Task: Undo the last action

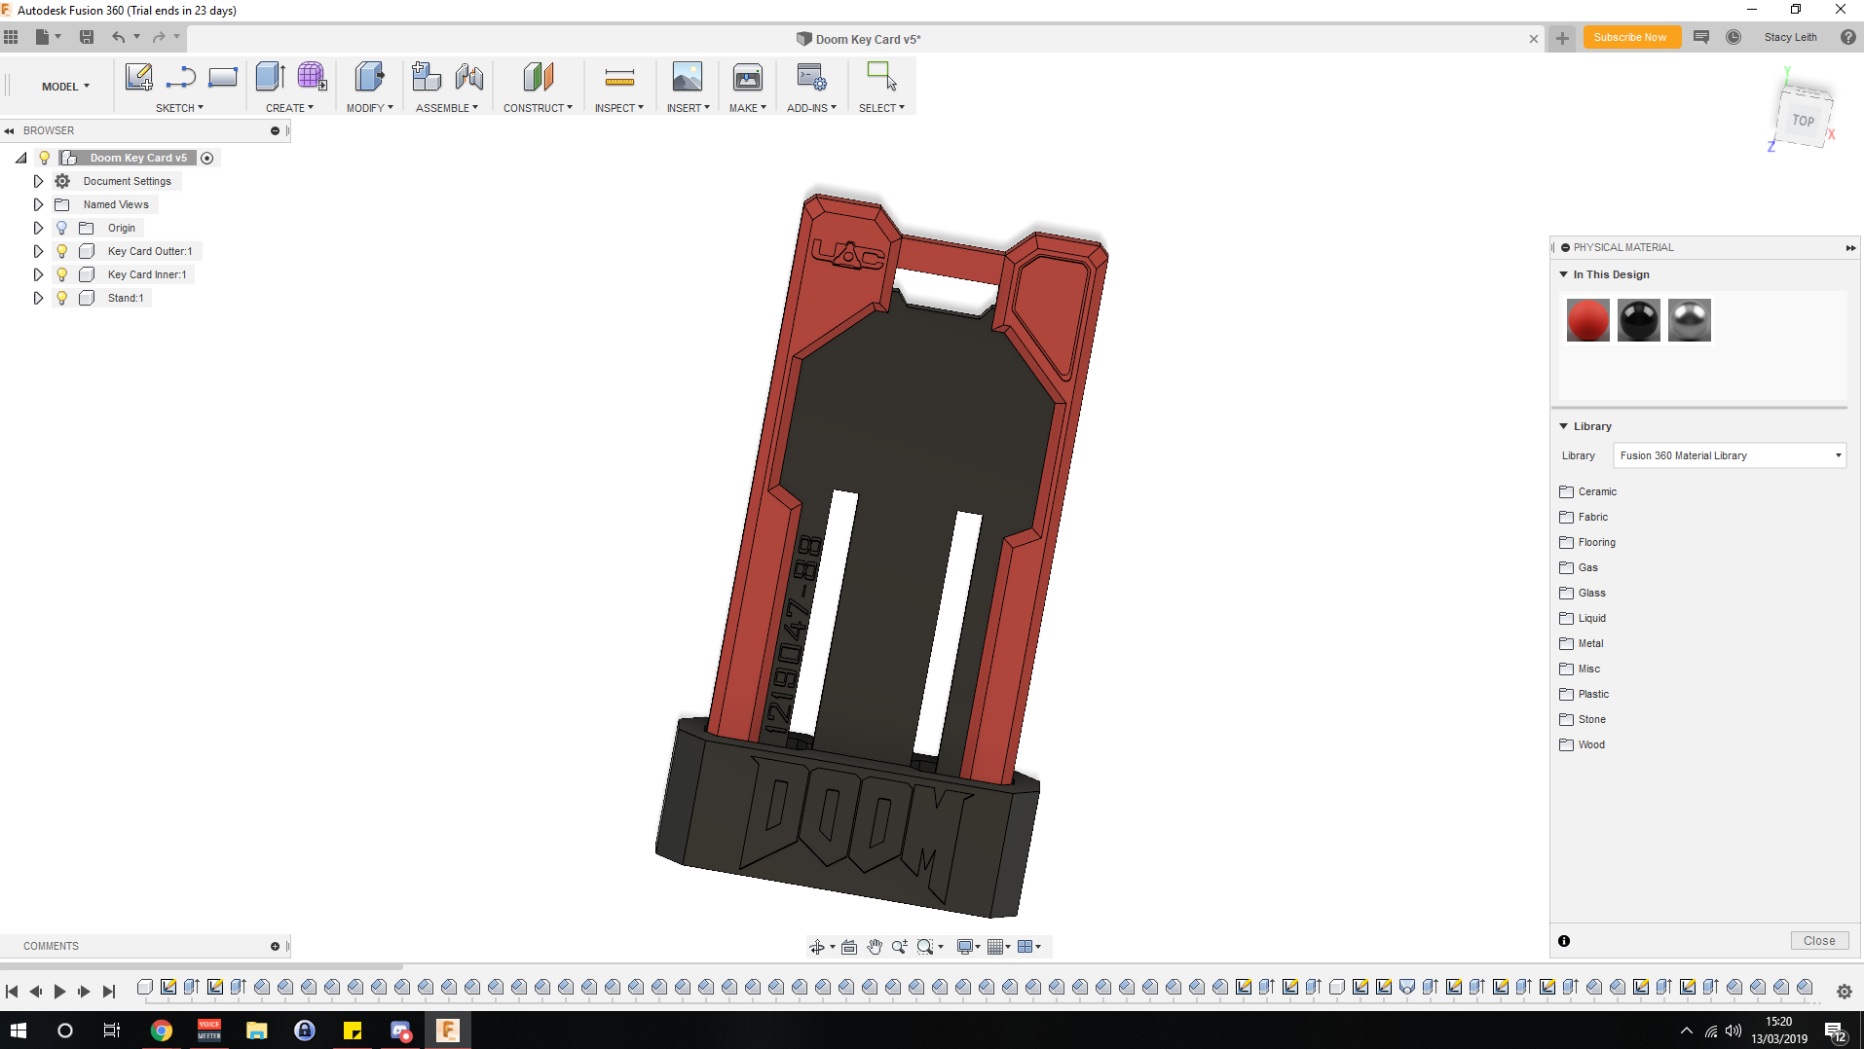Action: click(118, 37)
